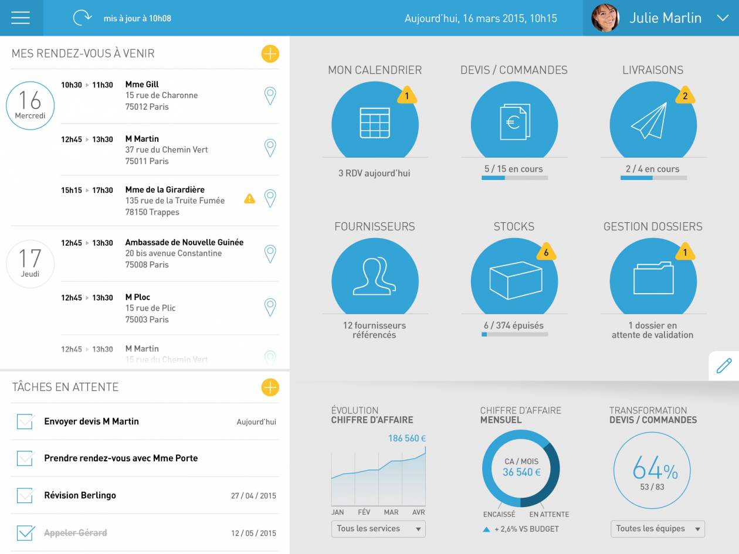The width and height of the screenshot is (739, 554).
Task: Expand the Julie Marlin user dropdown
Action: (722, 18)
